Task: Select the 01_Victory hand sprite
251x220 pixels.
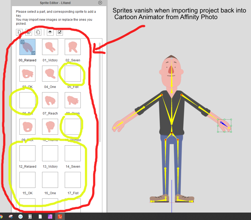Action: coord(50,47)
